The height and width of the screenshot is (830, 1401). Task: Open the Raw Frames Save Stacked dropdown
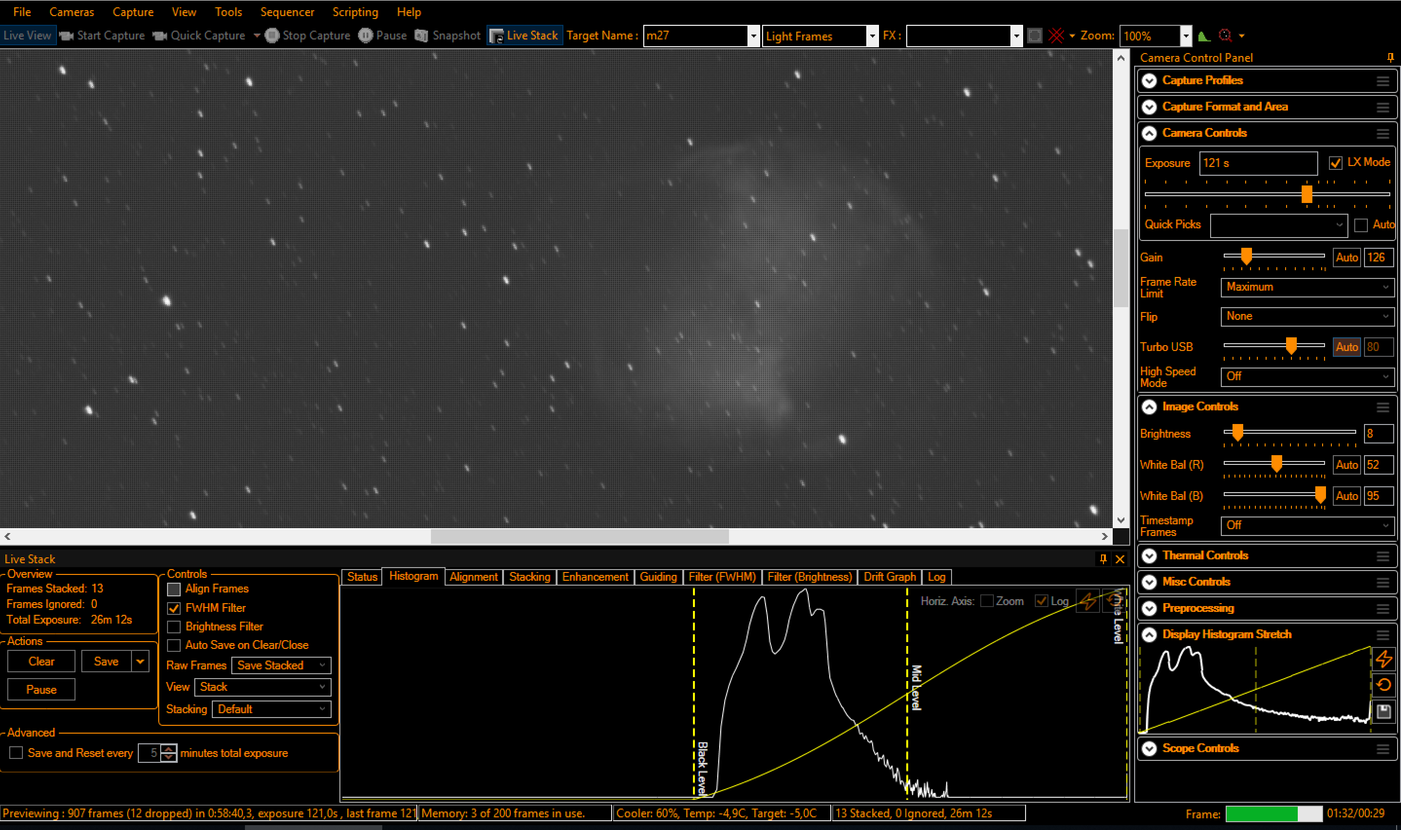point(281,665)
